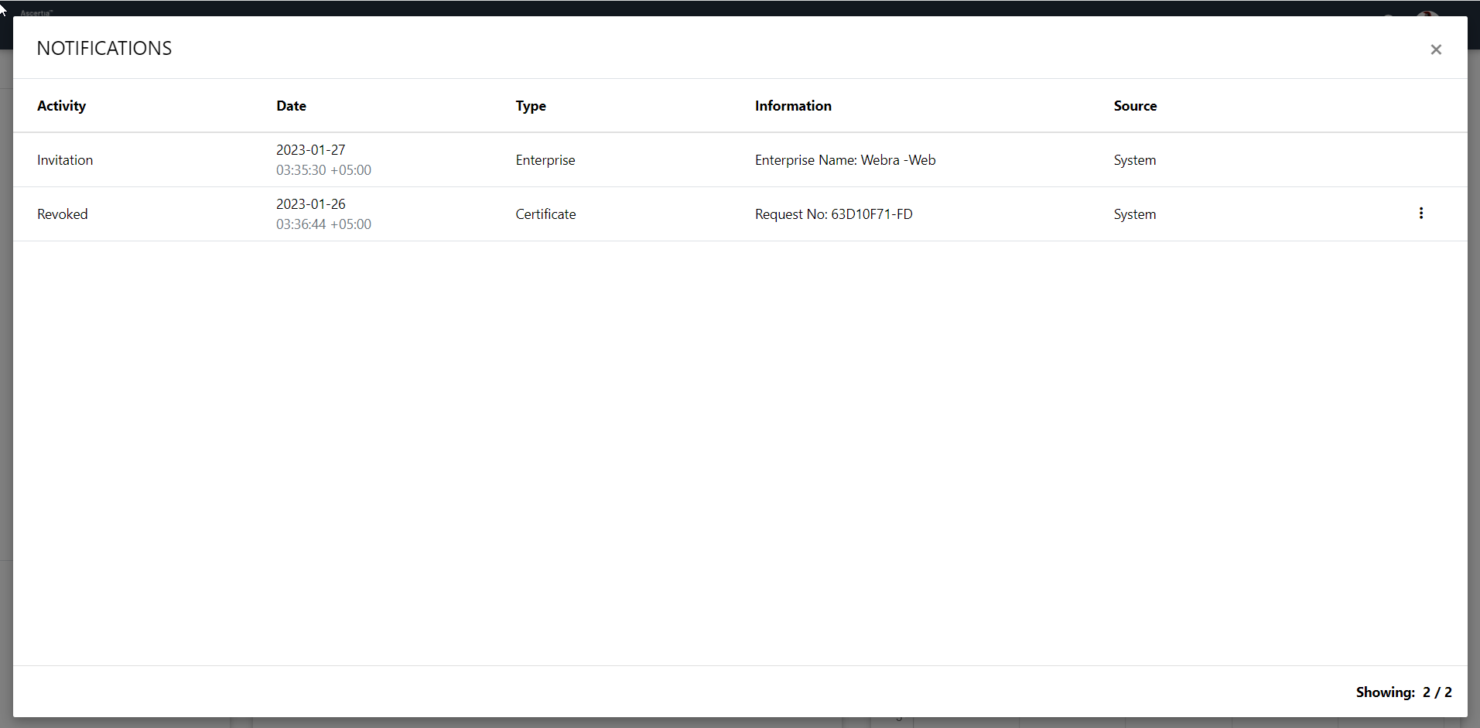Click the user profile avatar
The width and height of the screenshot is (1480, 728).
[1427, 14]
